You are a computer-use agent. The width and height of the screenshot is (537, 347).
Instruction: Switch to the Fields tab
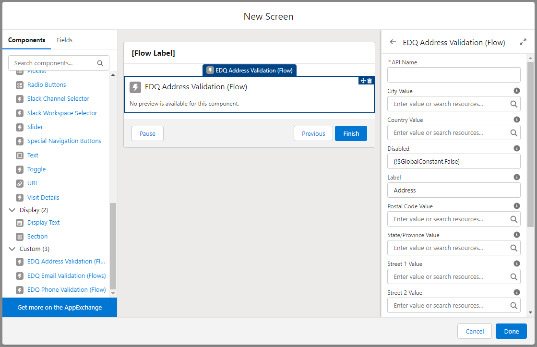pos(64,40)
